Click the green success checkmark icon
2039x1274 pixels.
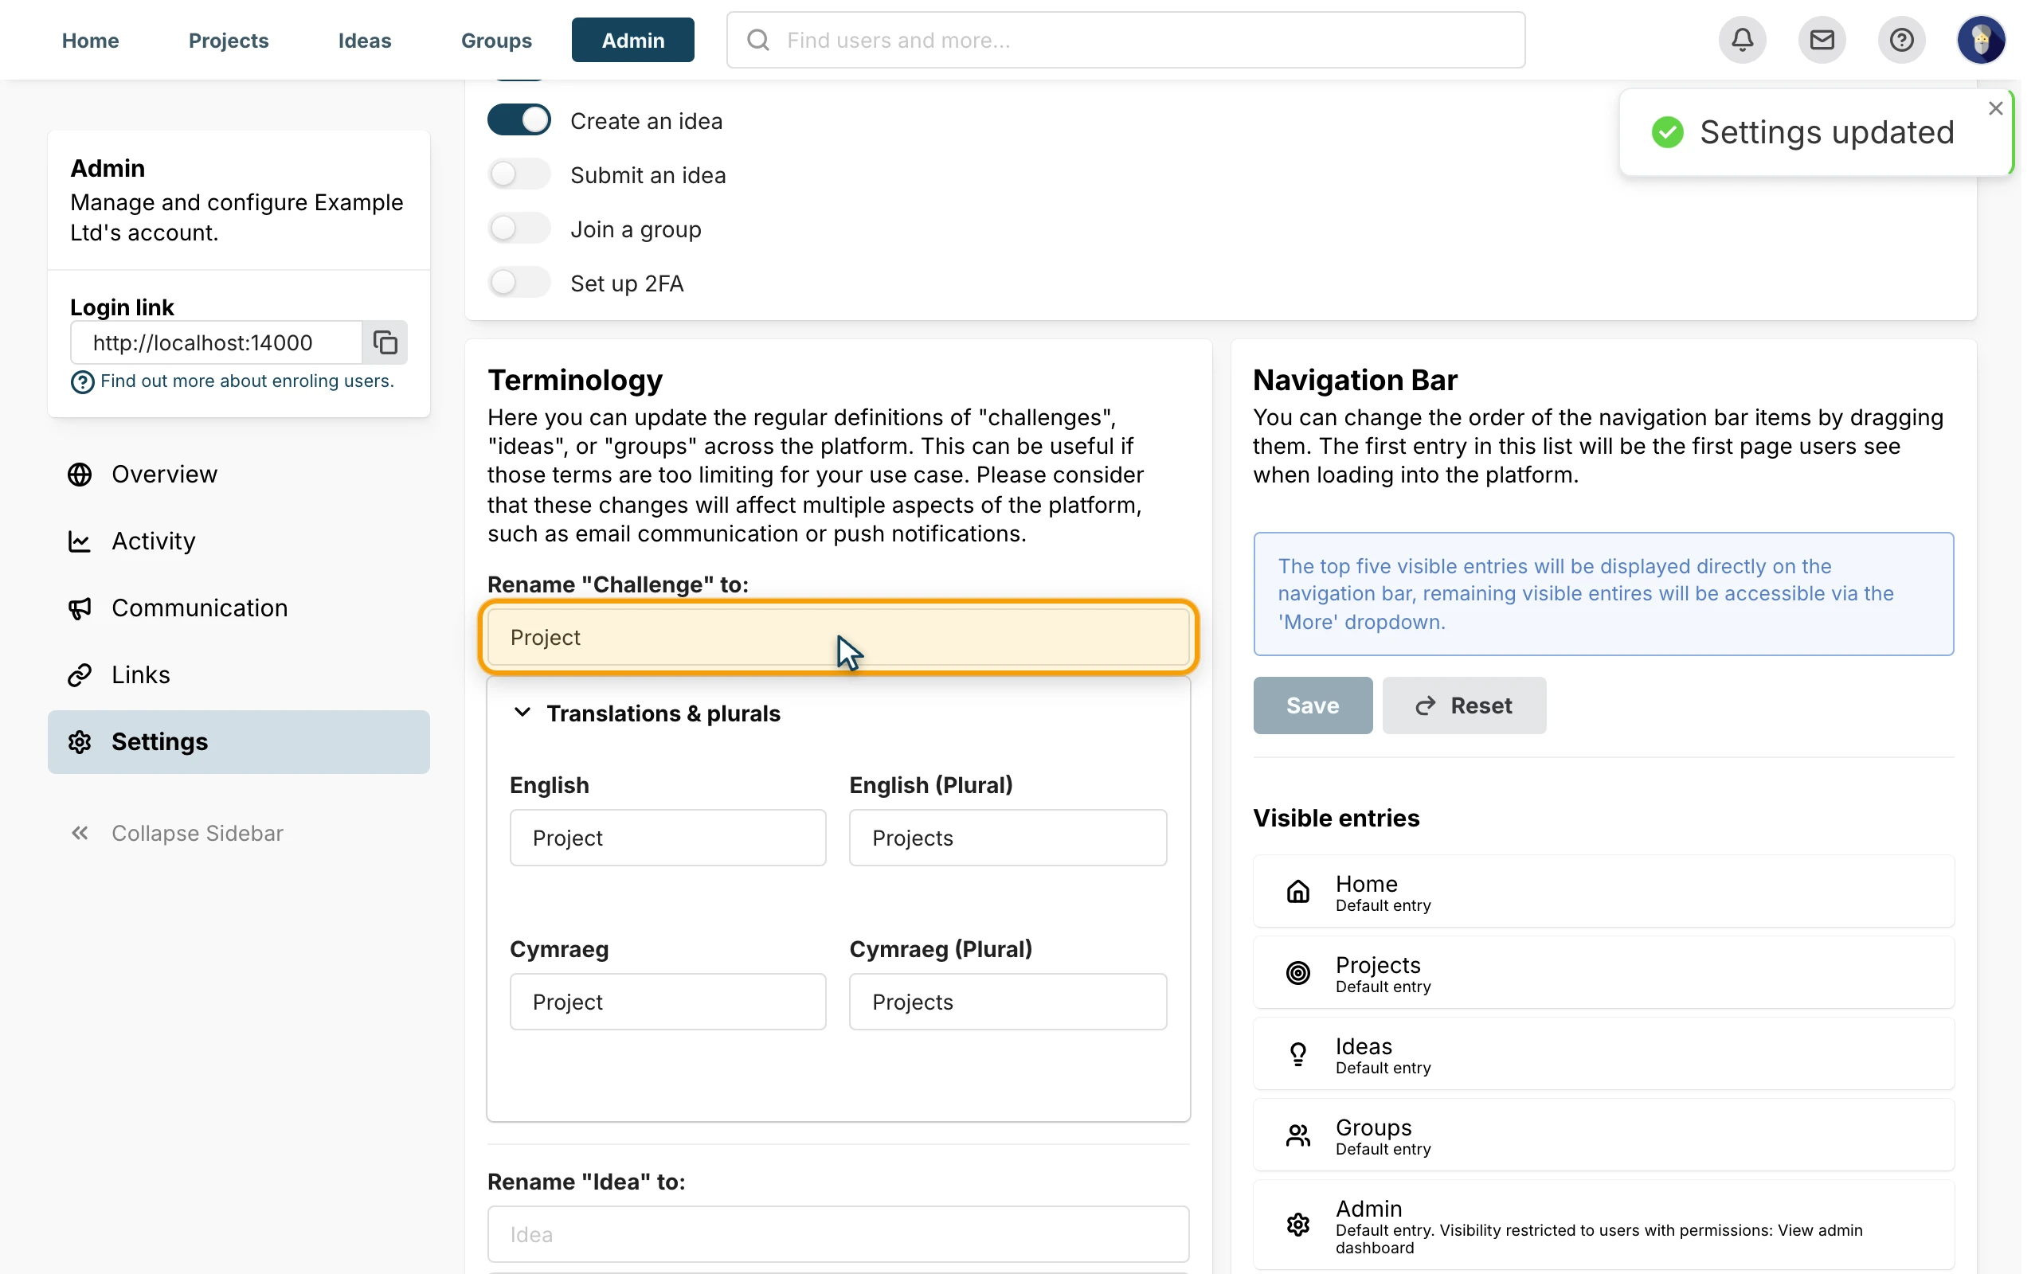[1666, 132]
